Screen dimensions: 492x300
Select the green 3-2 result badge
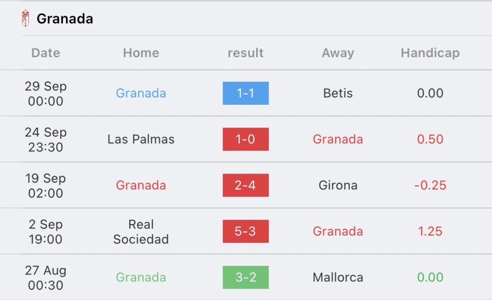pyautogui.click(x=246, y=277)
